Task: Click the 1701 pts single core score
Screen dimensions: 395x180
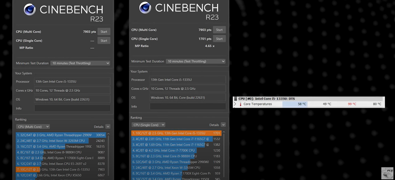Action: pyautogui.click(x=205, y=39)
